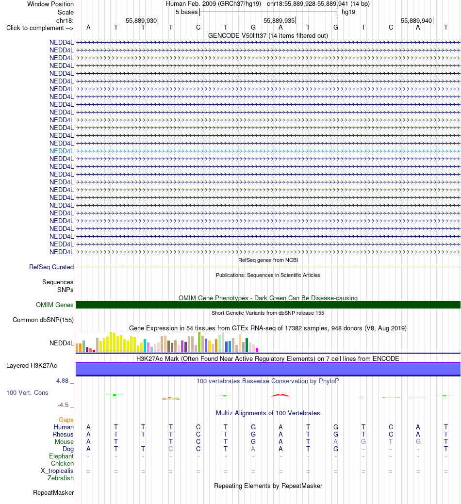The image size is (461, 504).
Task: Open '100 vertebrates Basewise Conservation by PhyloP' title
Action: [268, 381]
